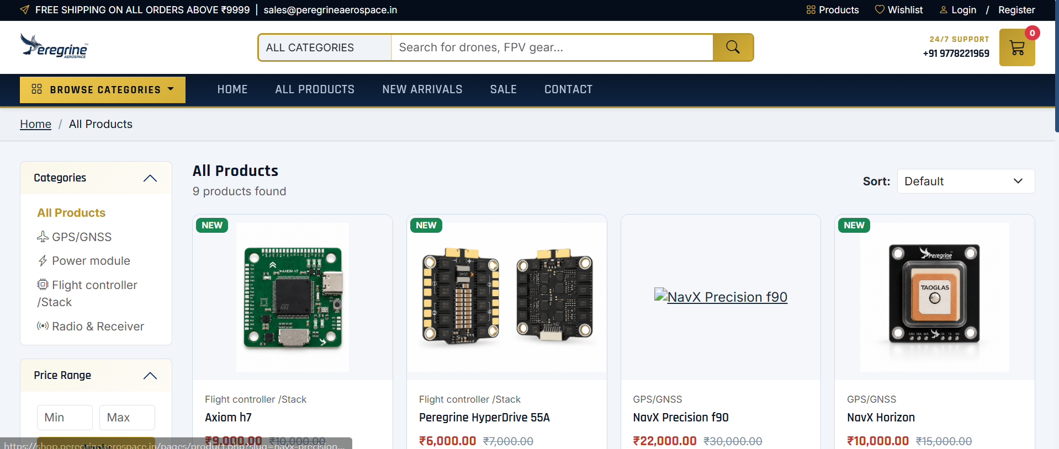Select the GPS/GNSS category filter
The width and height of the screenshot is (1059, 449).
click(82, 237)
